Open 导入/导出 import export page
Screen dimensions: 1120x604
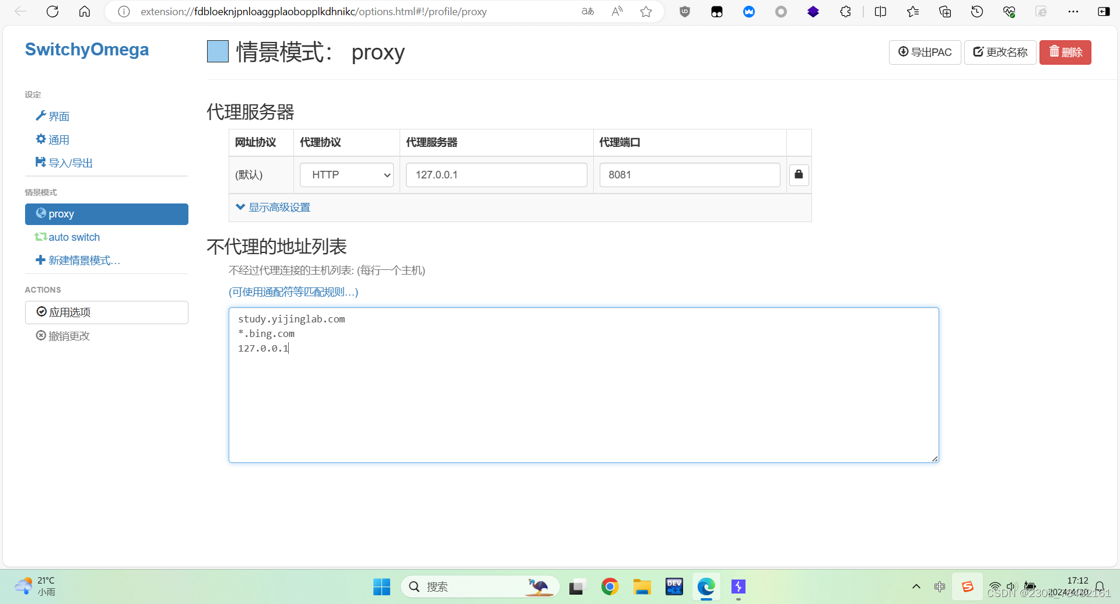coord(64,163)
